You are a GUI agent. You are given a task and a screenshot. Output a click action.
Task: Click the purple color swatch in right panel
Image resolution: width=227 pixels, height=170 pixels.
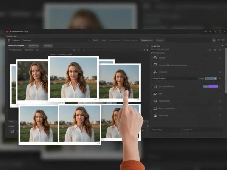coord(213,86)
